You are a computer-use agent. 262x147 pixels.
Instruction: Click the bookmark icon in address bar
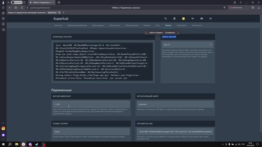(224, 8)
